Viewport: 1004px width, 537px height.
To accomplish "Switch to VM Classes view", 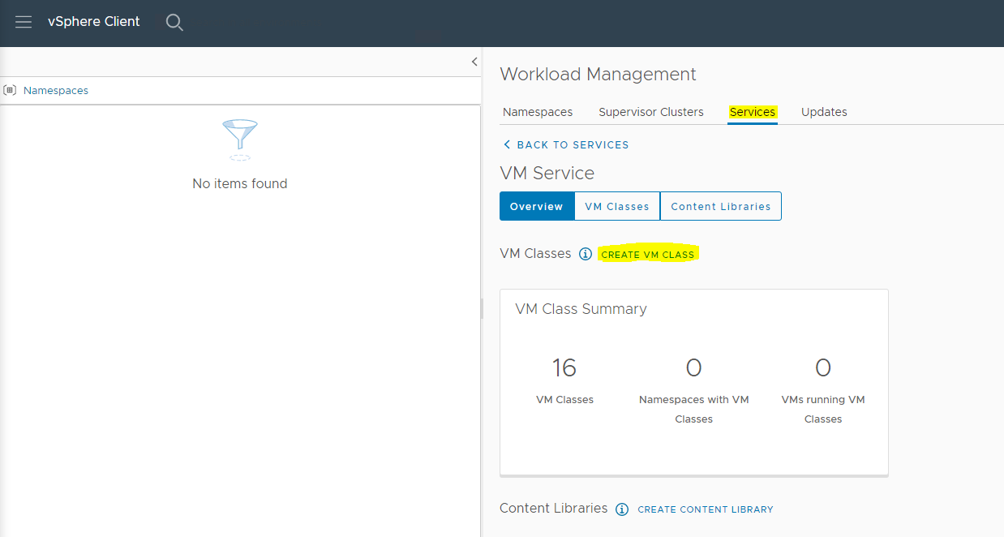I will (x=617, y=206).
